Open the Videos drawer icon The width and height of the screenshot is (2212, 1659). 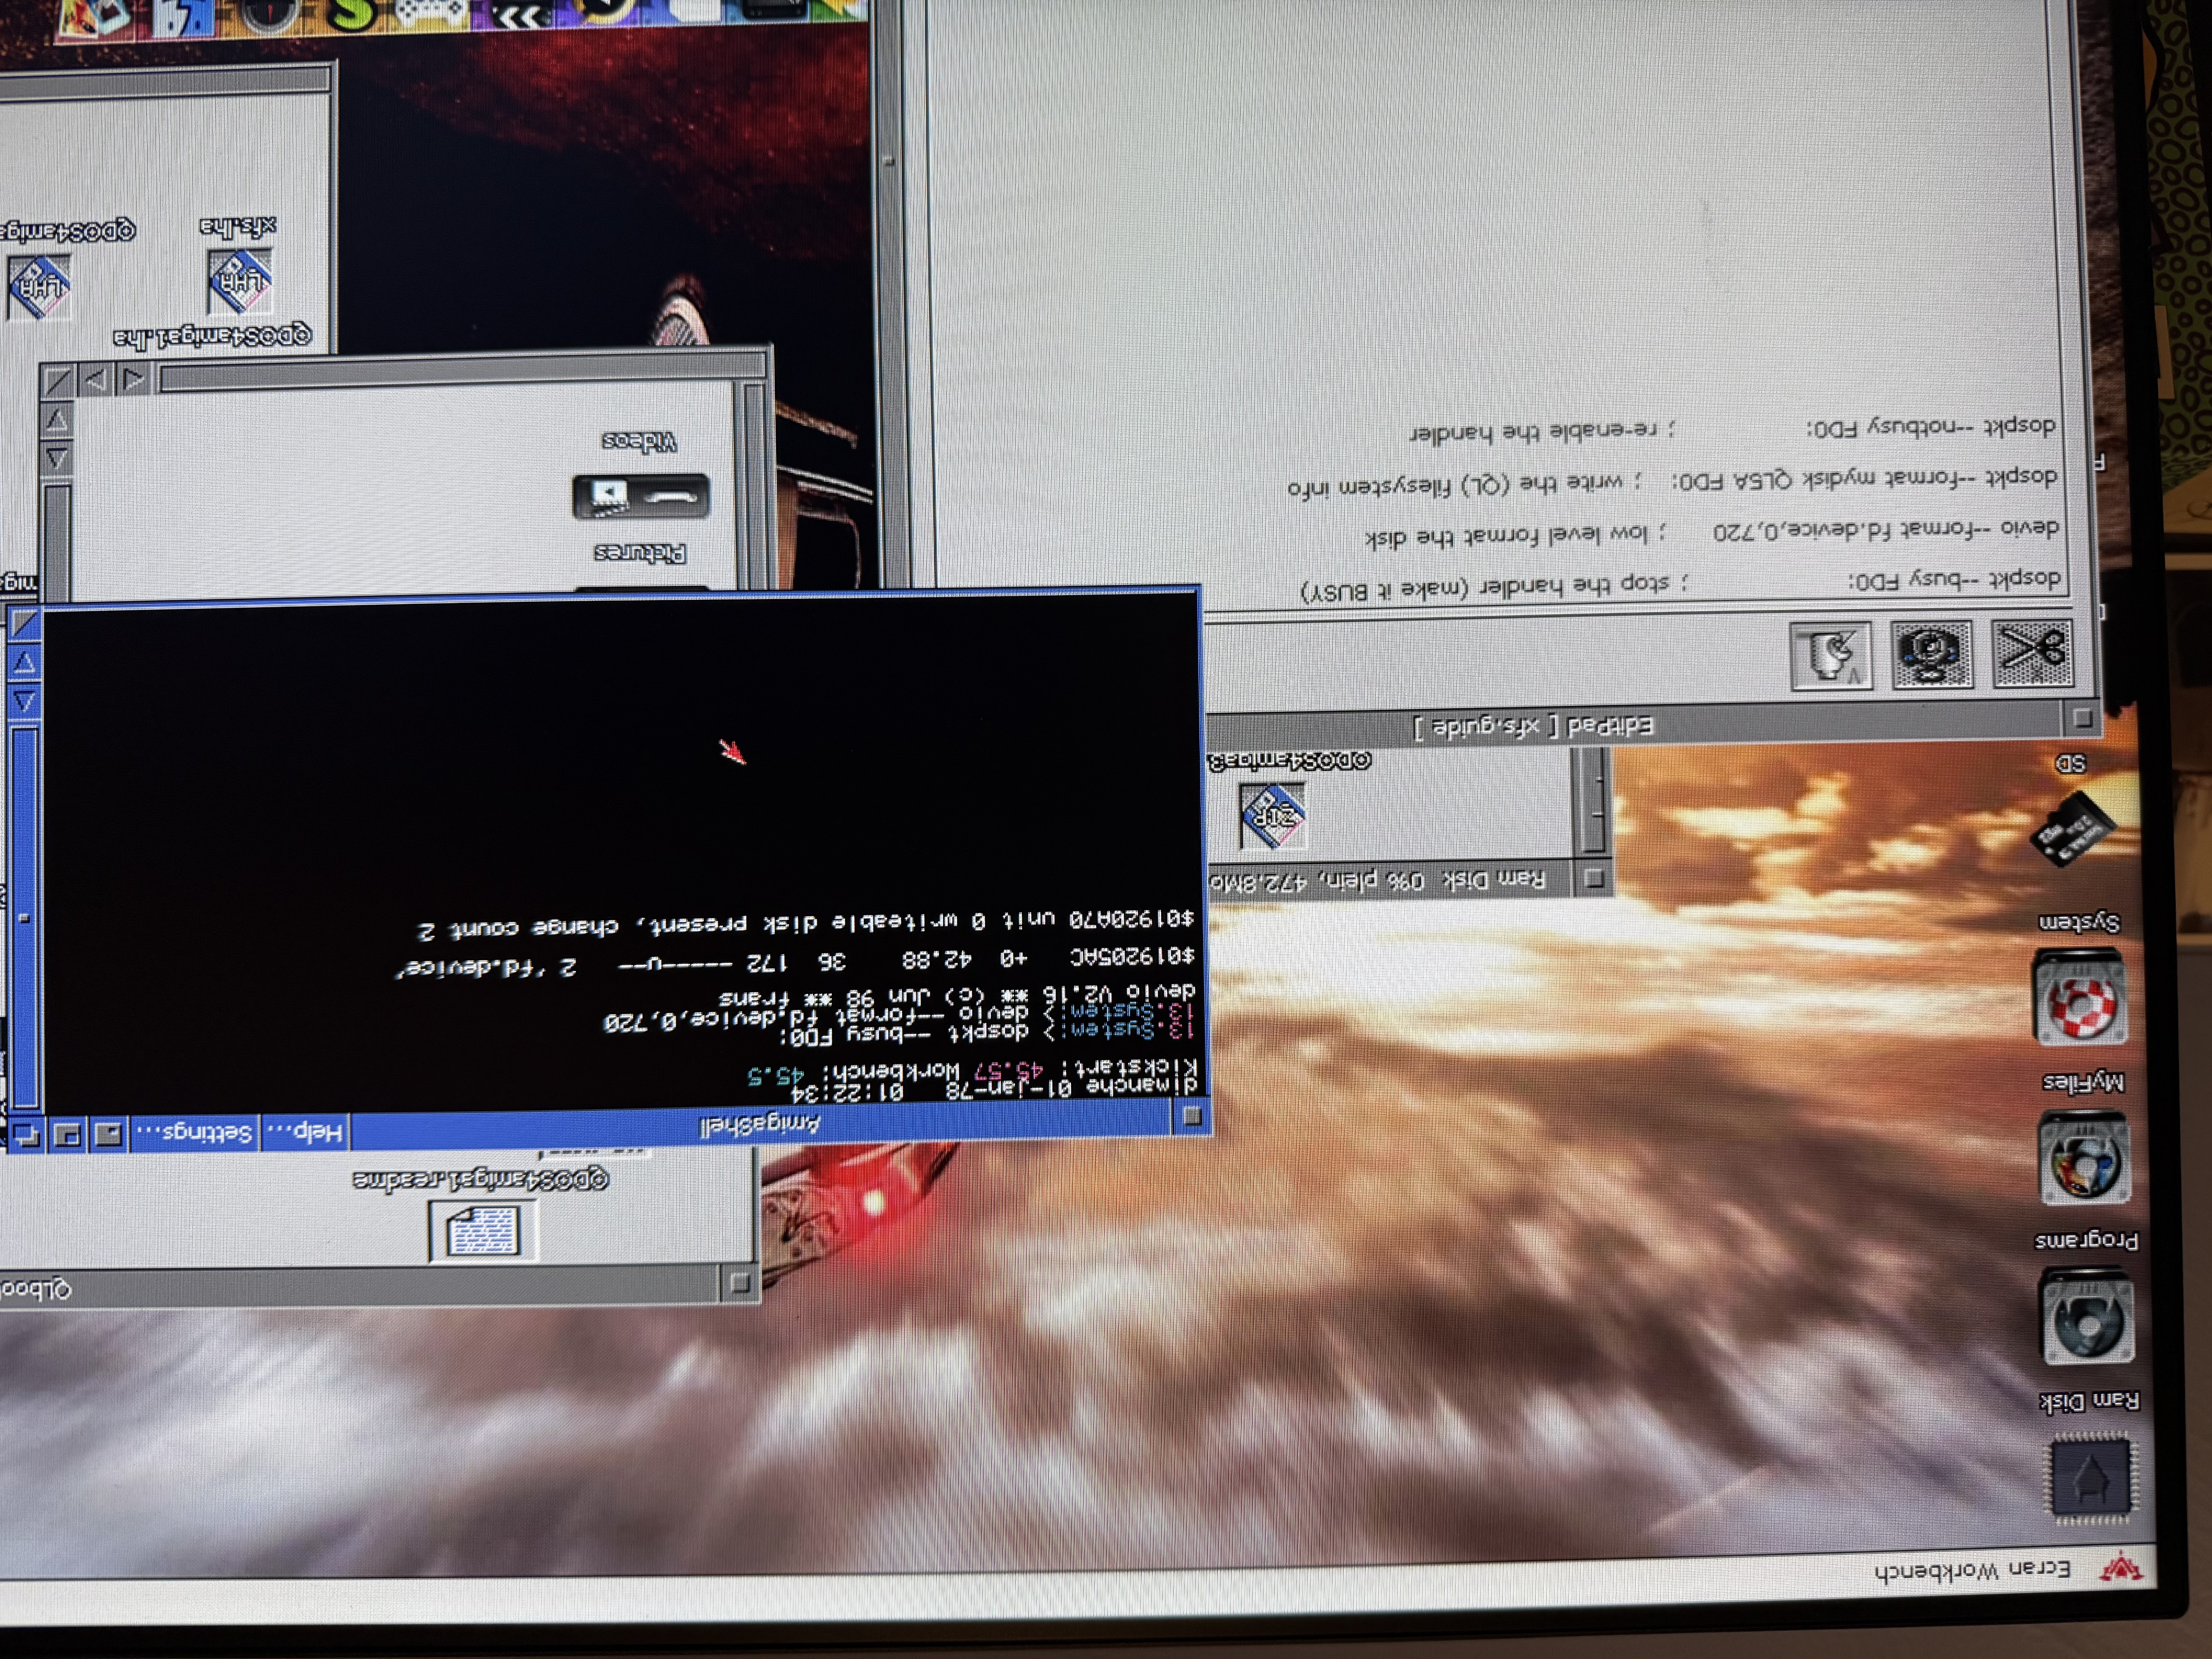tap(640, 497)
